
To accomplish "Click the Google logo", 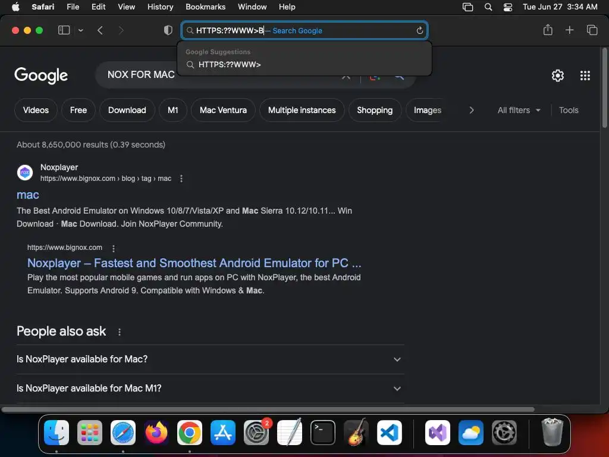I will coord(41,76).
